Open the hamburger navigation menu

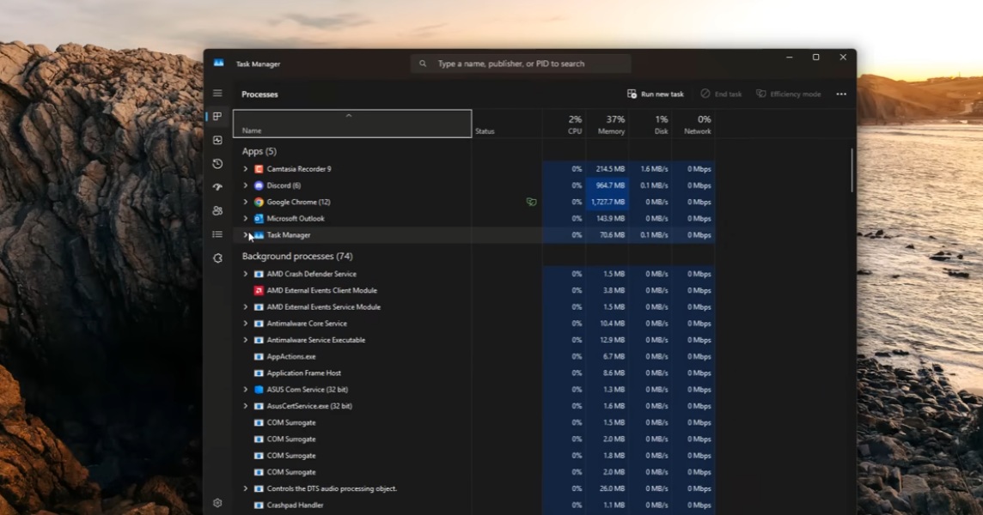pos(217,93)
